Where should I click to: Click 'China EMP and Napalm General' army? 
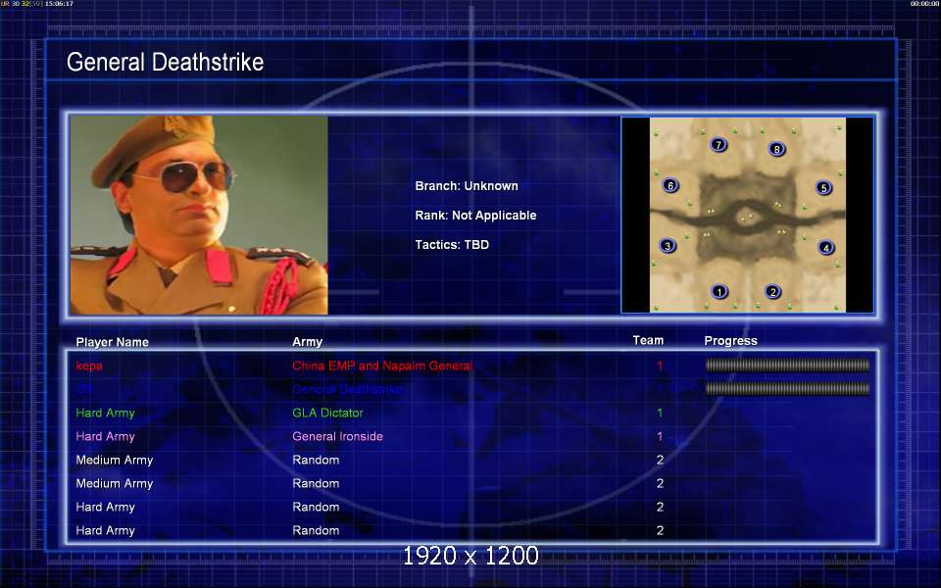pyautogui.click(x=382, y=366)
